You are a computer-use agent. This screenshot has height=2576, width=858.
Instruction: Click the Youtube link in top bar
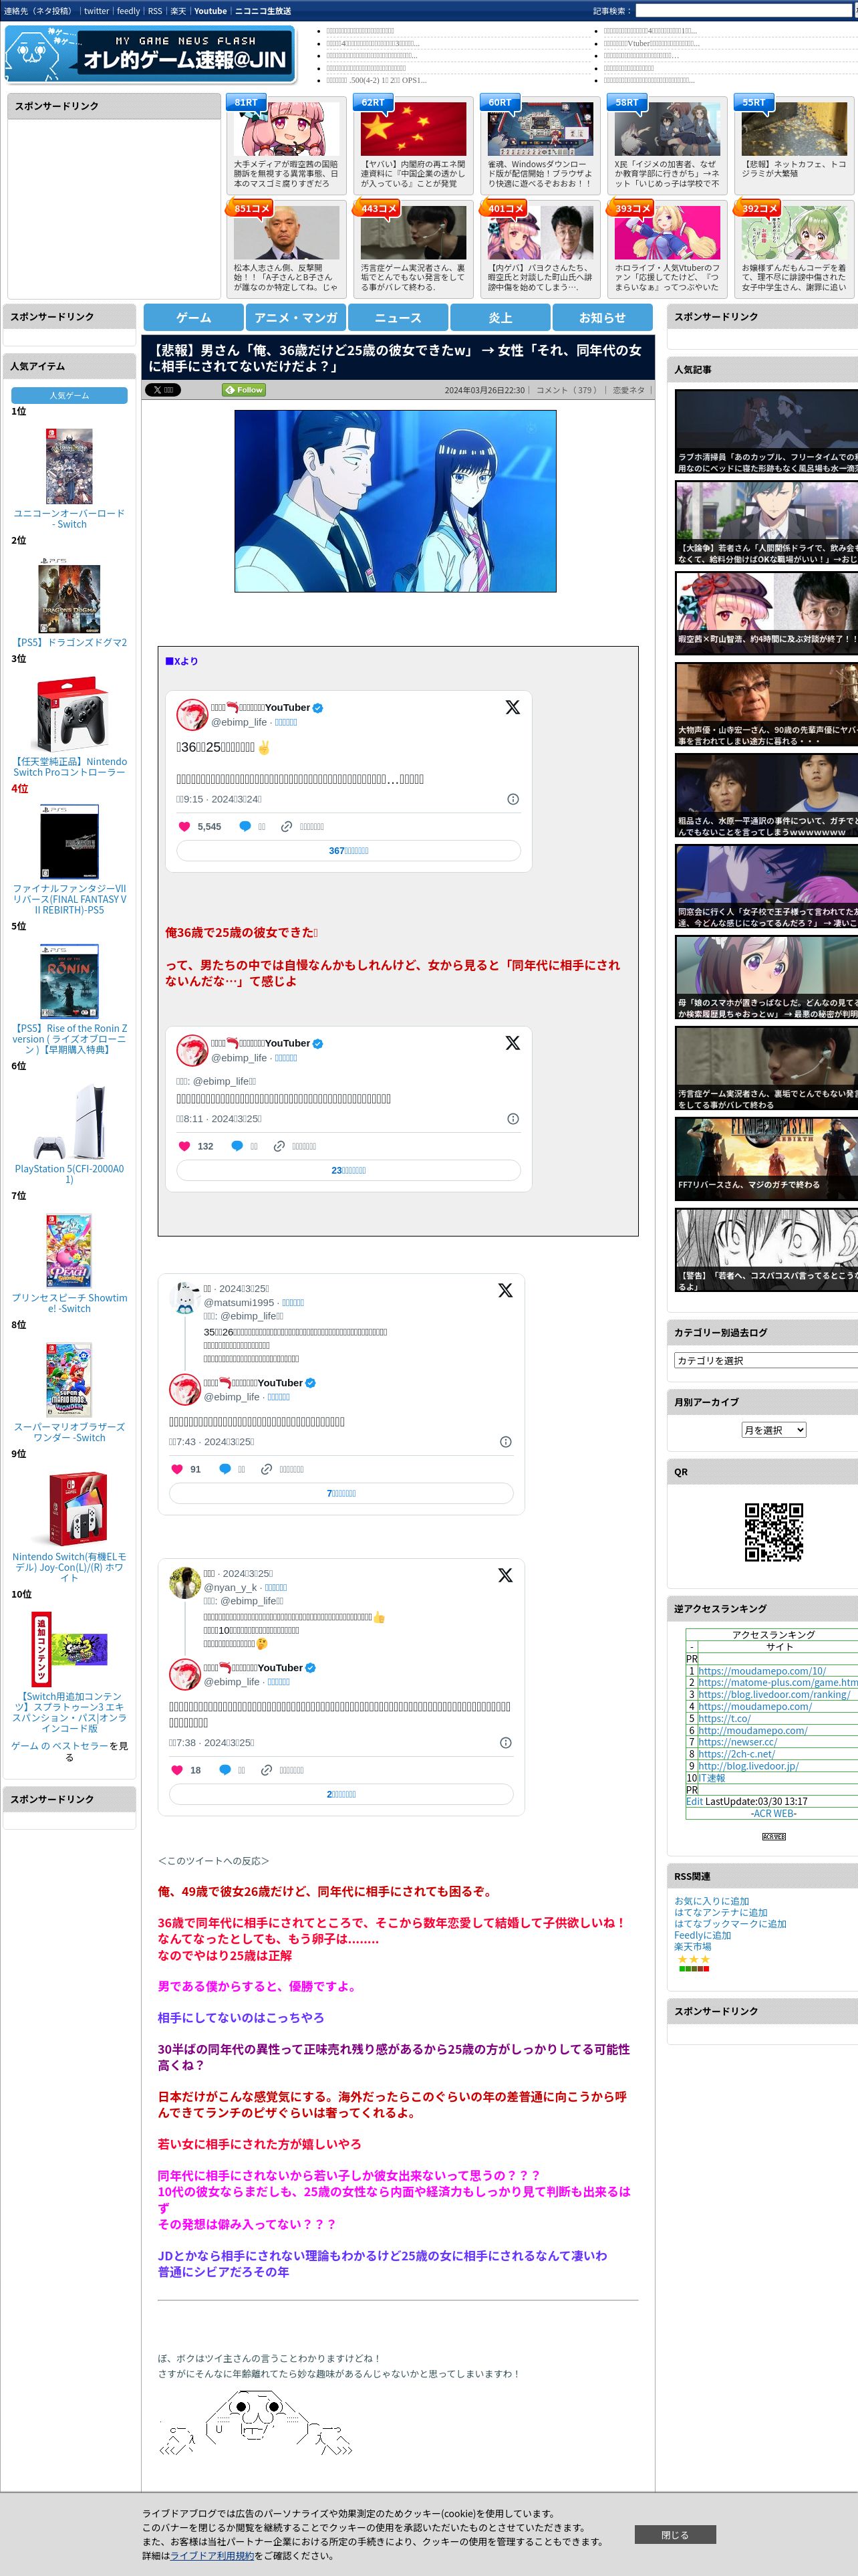(210, 11)
